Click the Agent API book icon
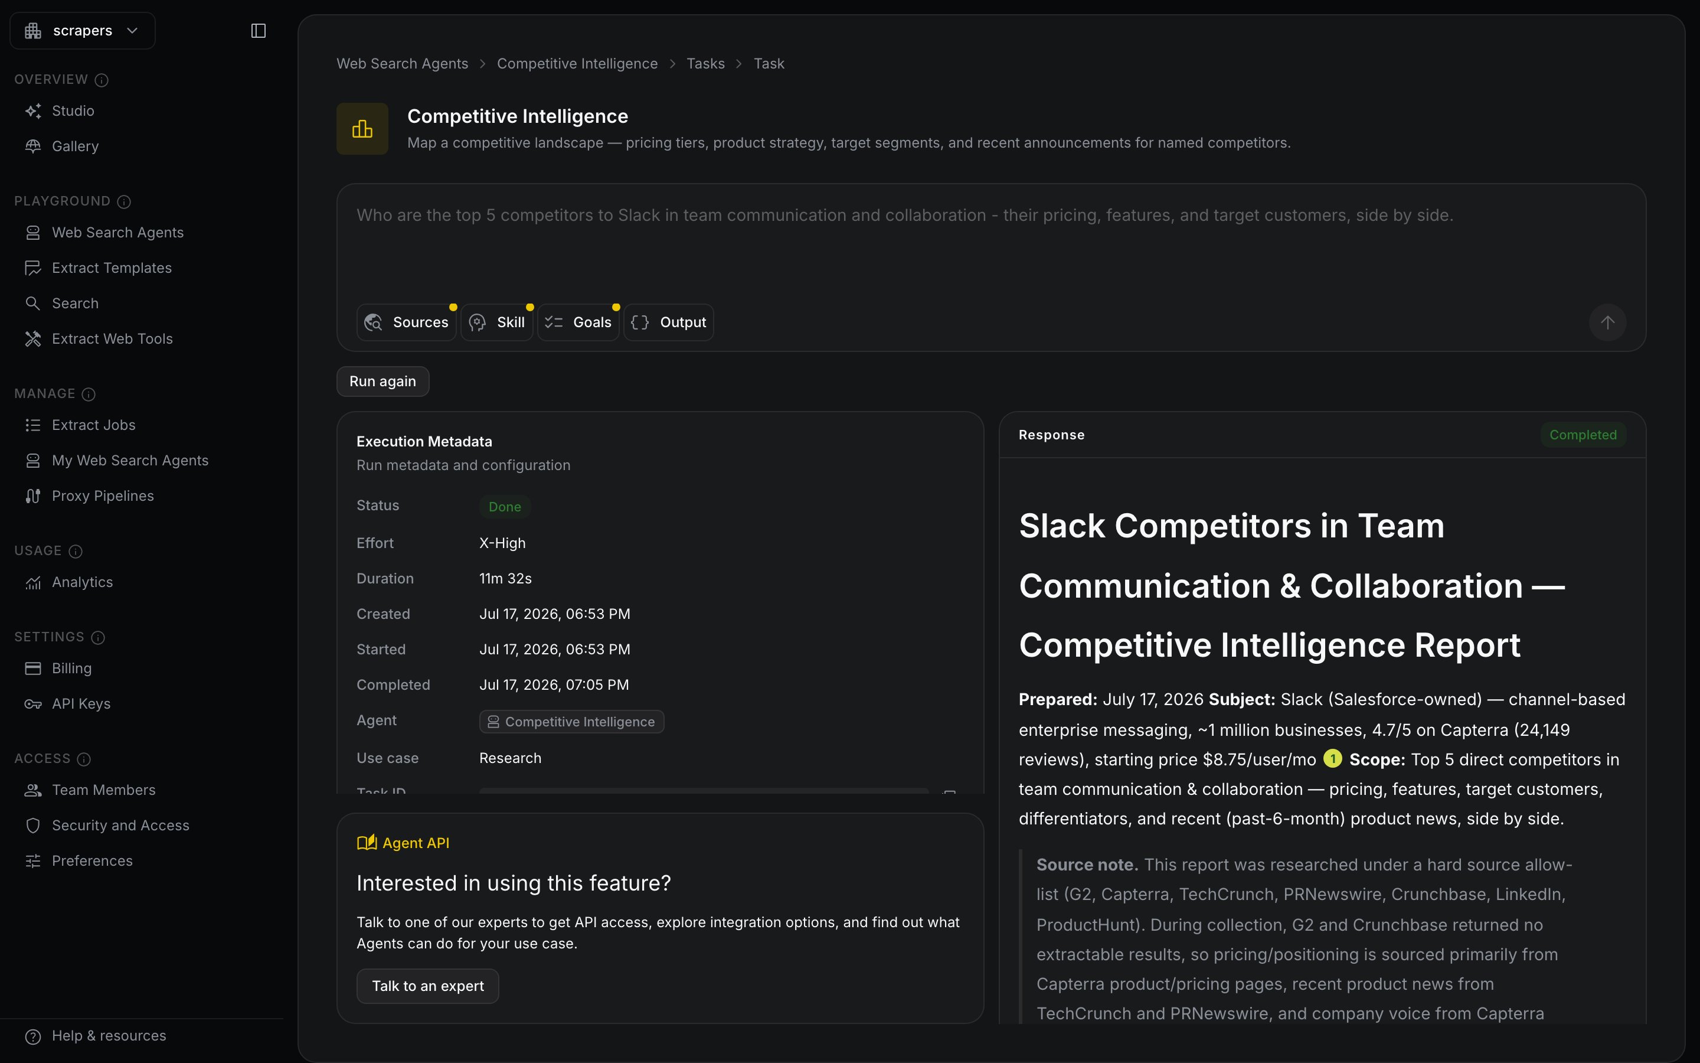This screenshot has width=1700, height=1063. [367, 842]
